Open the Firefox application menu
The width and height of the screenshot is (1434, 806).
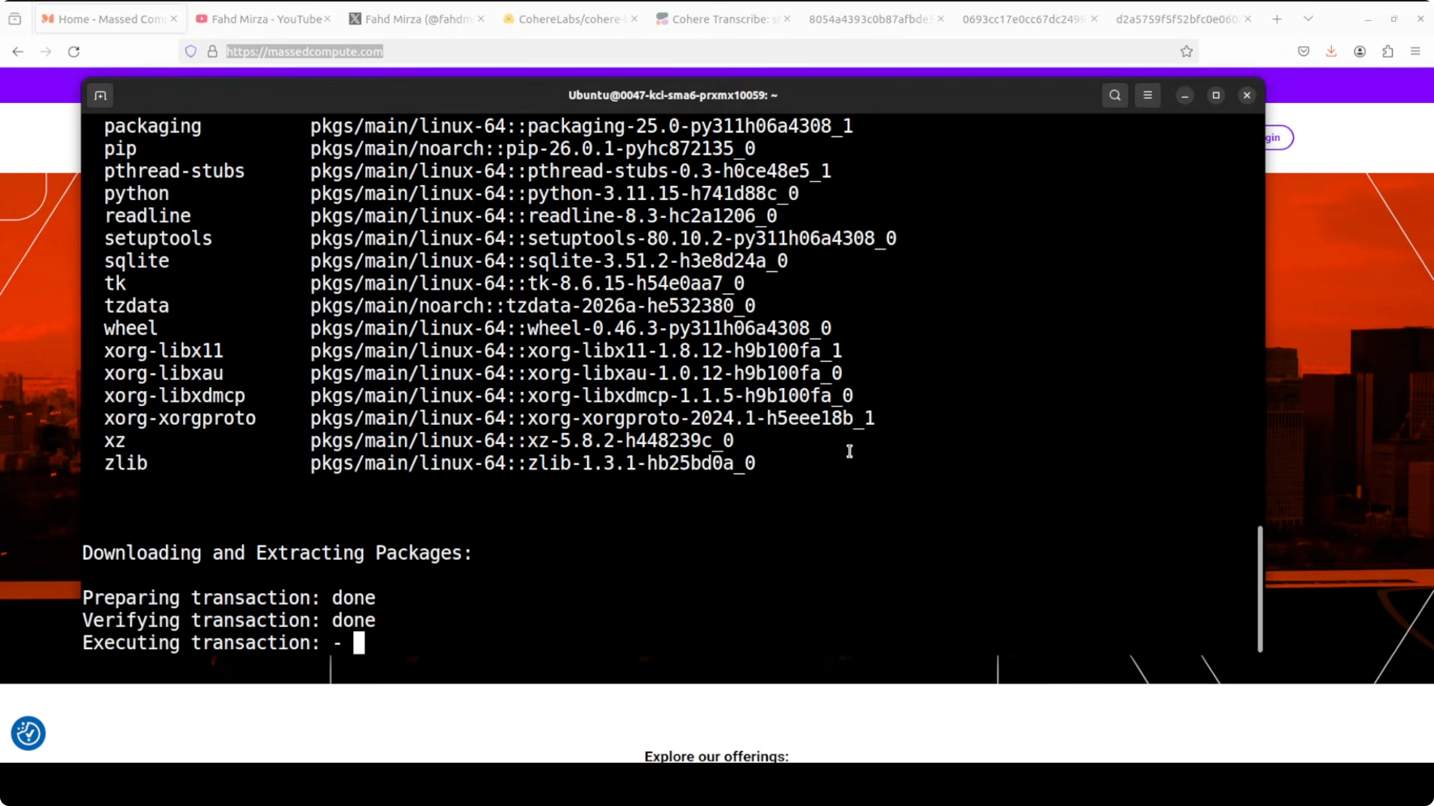coord(1416,52)
